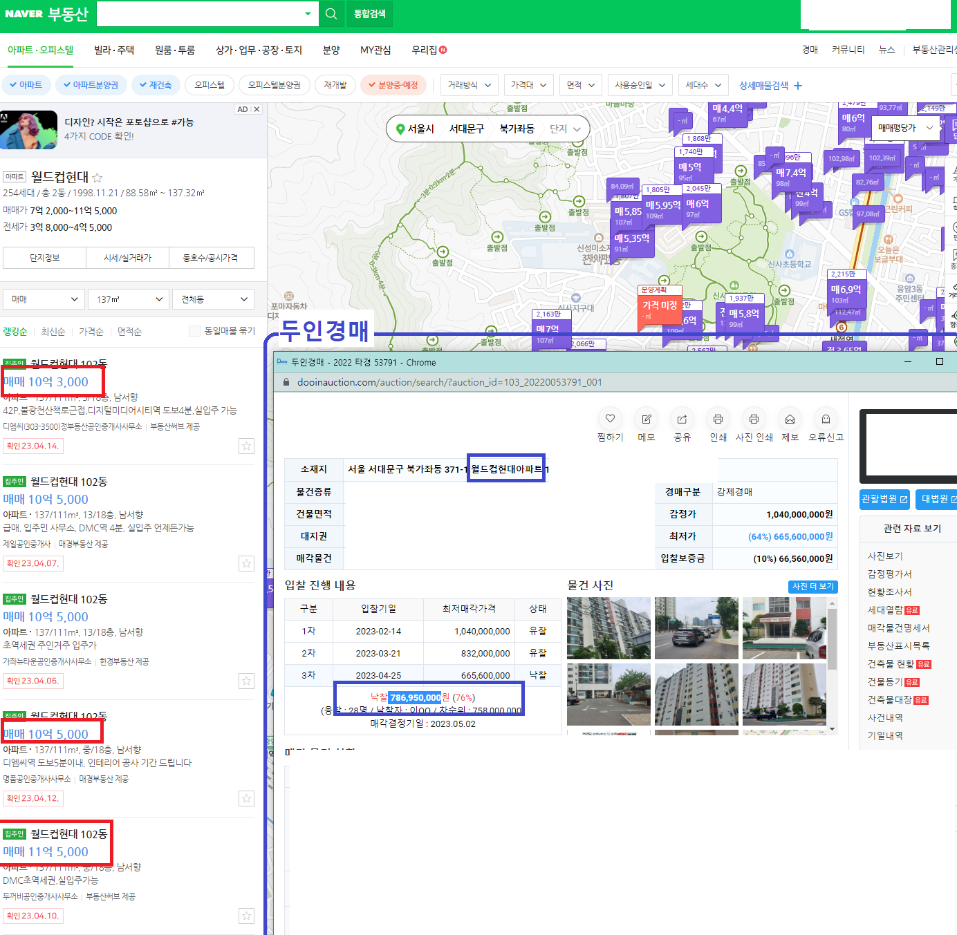Open the 커뮤니티 link

tap(848, 50)
